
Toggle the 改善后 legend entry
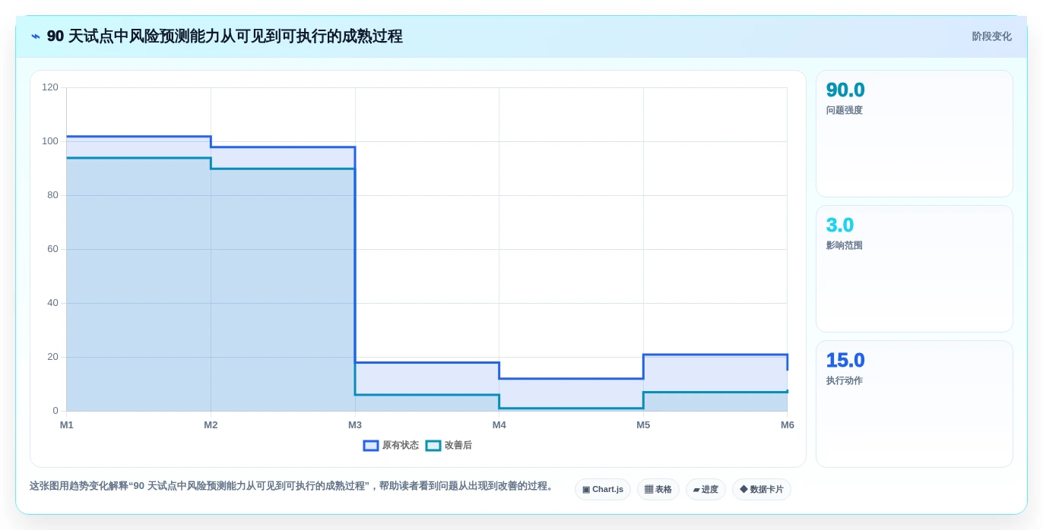(x=449, y=446)
